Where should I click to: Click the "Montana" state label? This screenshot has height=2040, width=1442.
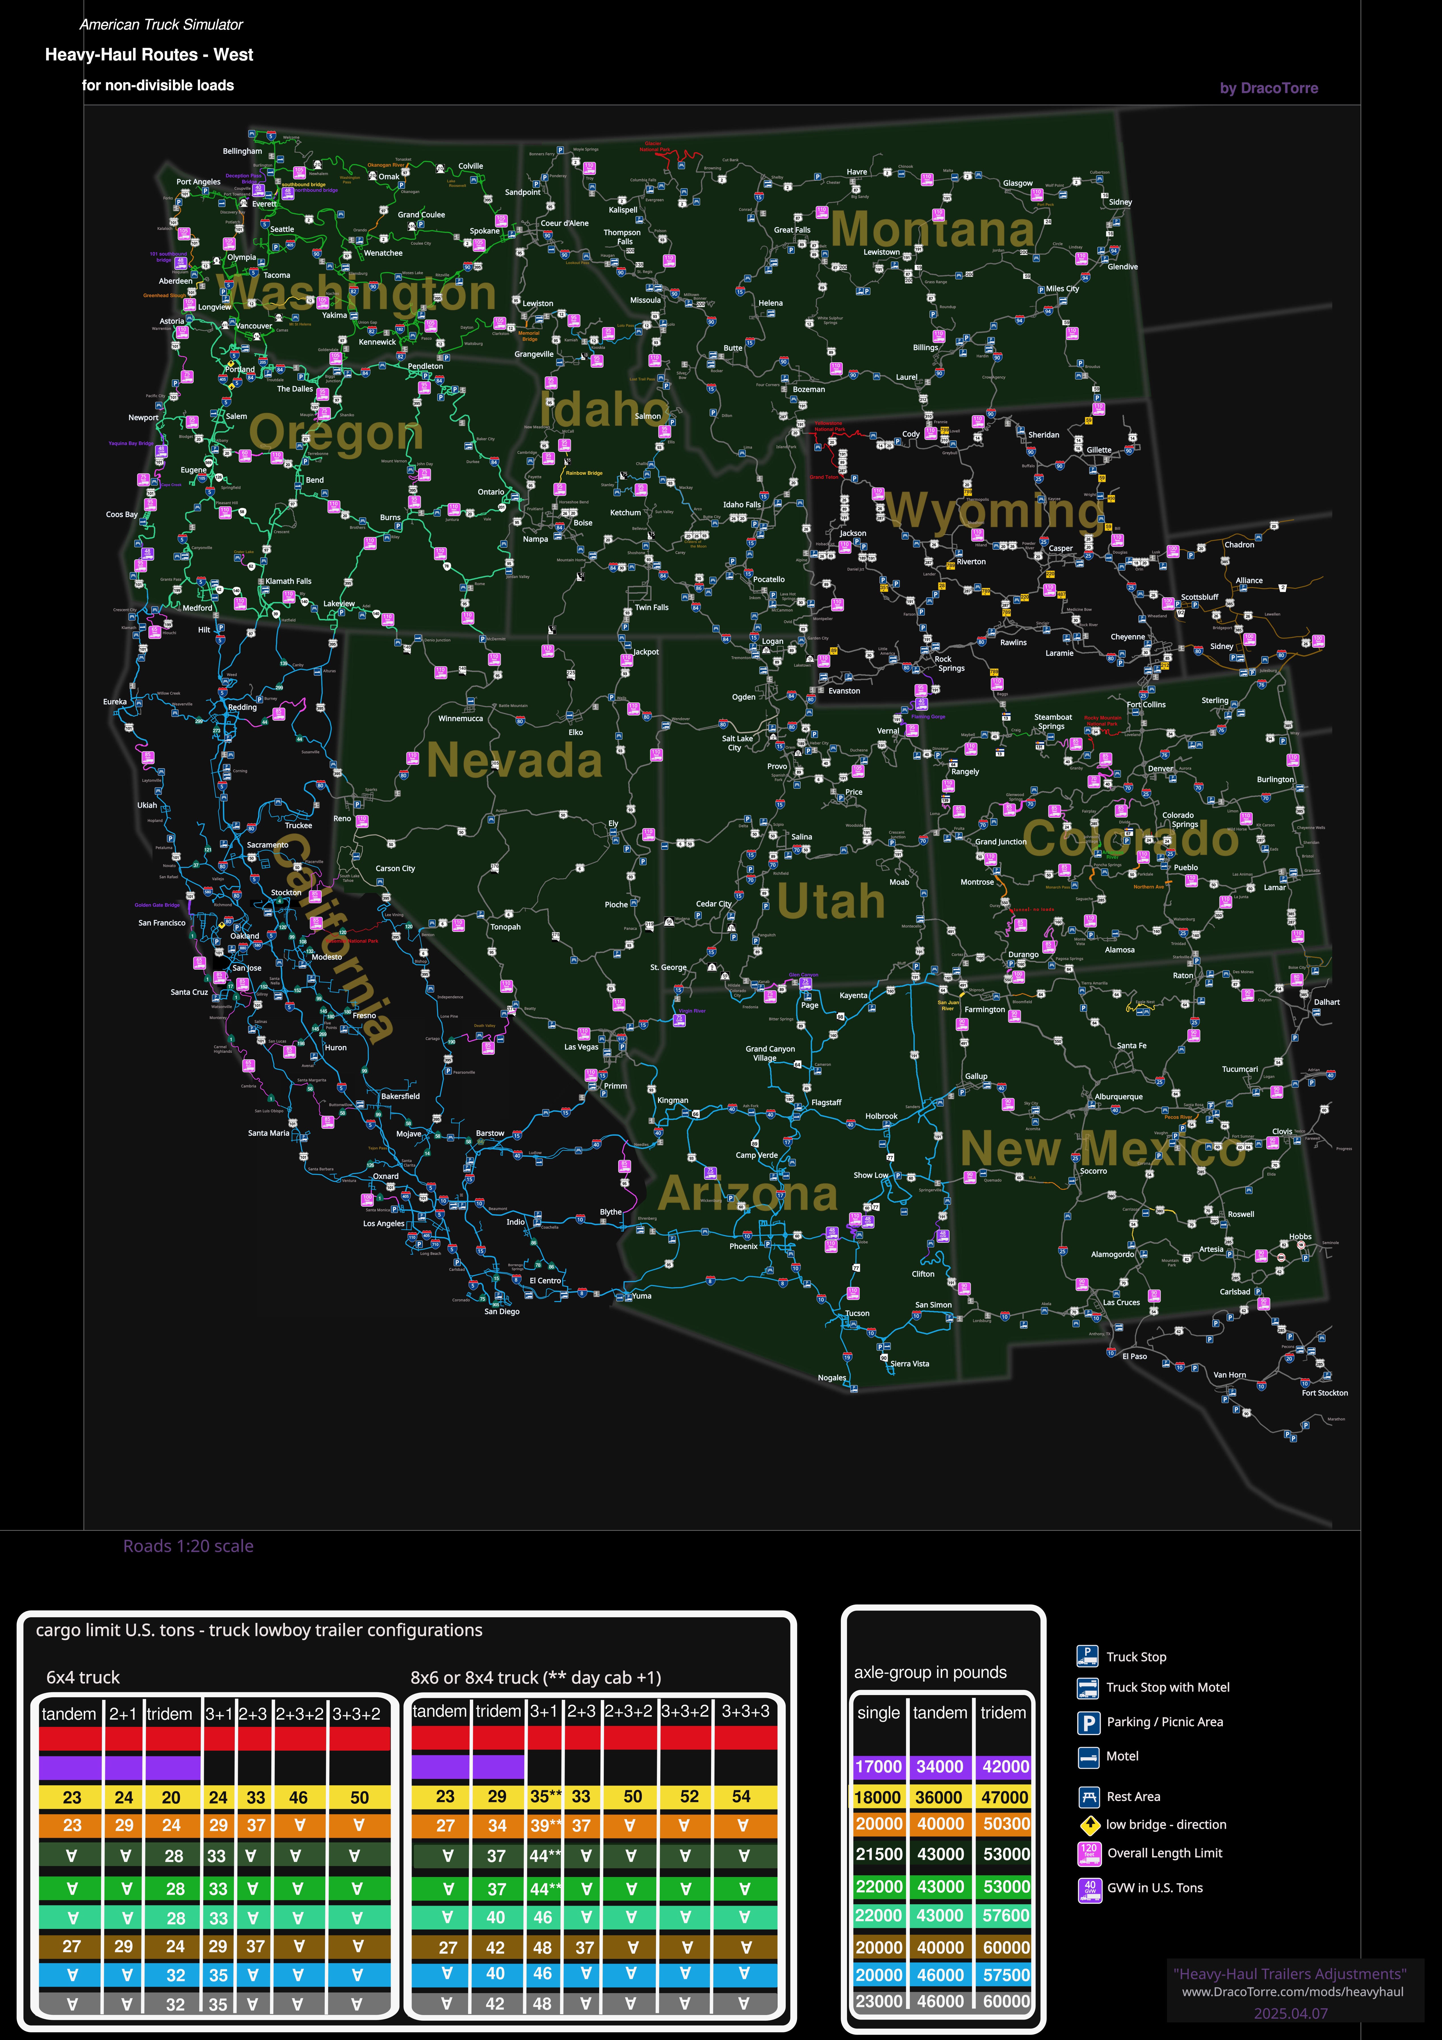[933, 229]
